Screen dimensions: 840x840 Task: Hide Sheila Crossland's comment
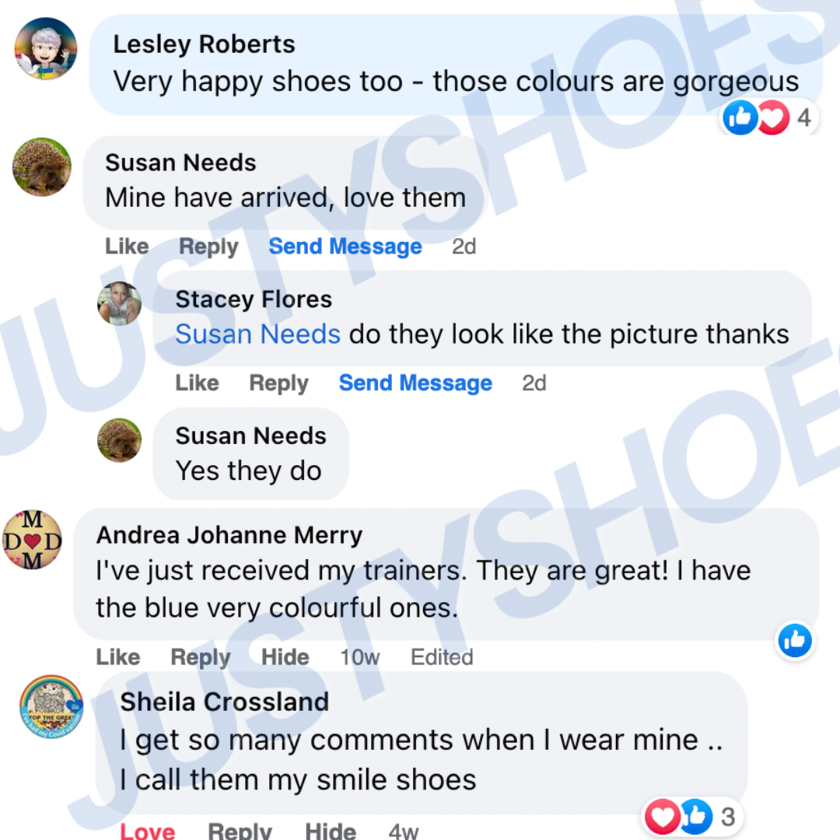331,831
